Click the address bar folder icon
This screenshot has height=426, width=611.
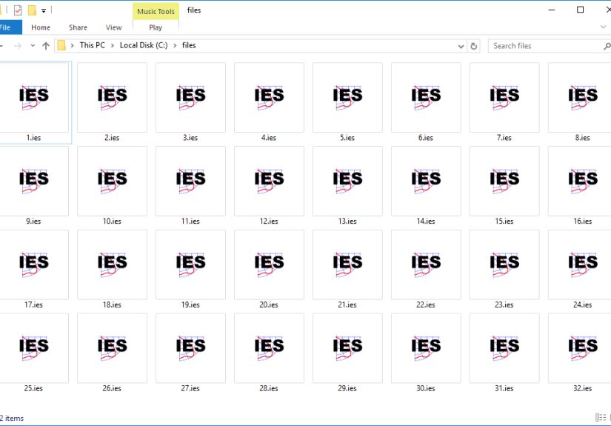pos(61,46)
